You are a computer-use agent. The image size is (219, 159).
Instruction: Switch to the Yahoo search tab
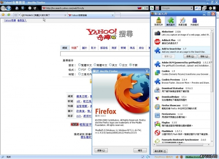click(91, 15)
